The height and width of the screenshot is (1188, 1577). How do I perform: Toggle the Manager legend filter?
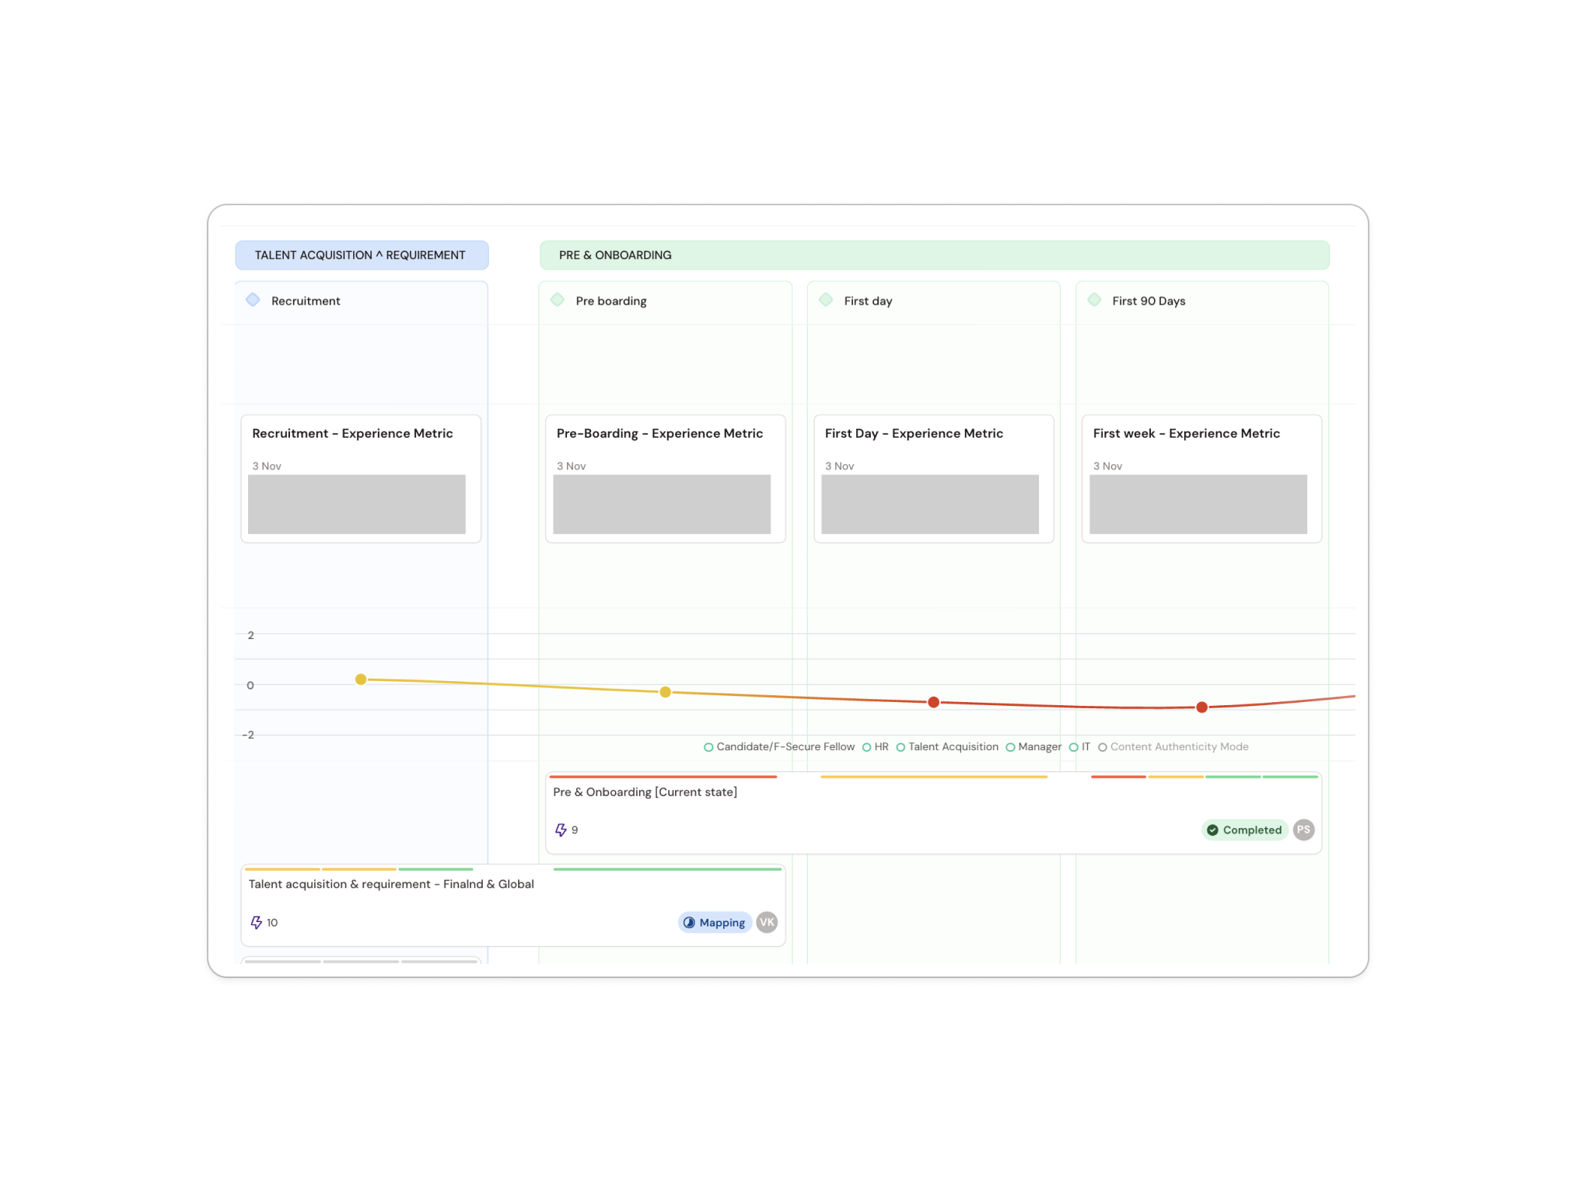click(x=1010, y=747)
